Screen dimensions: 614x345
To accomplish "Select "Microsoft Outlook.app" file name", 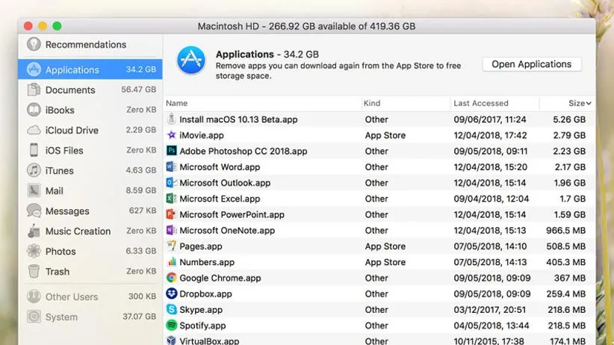I will click(225, 183).
